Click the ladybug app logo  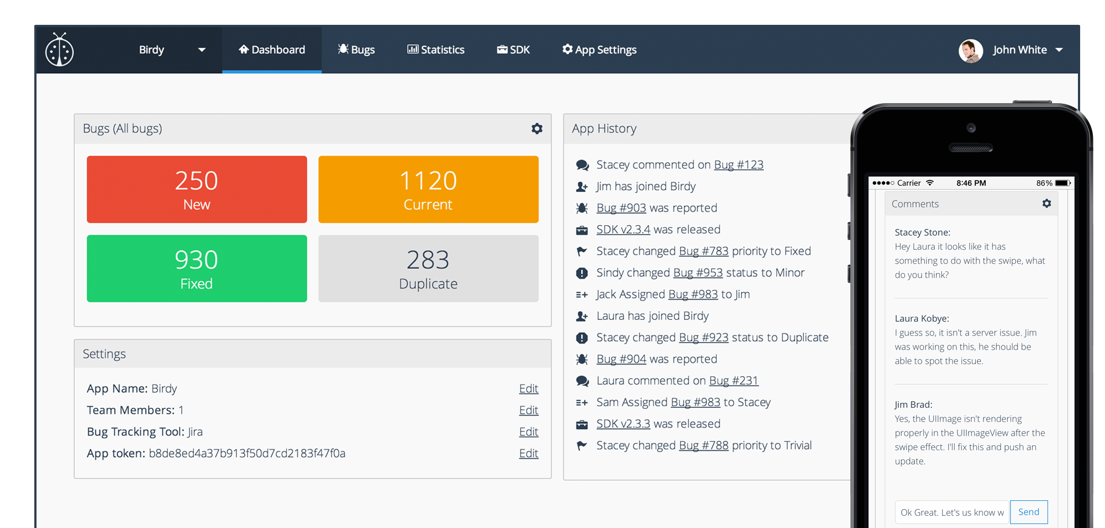(61, 50)
